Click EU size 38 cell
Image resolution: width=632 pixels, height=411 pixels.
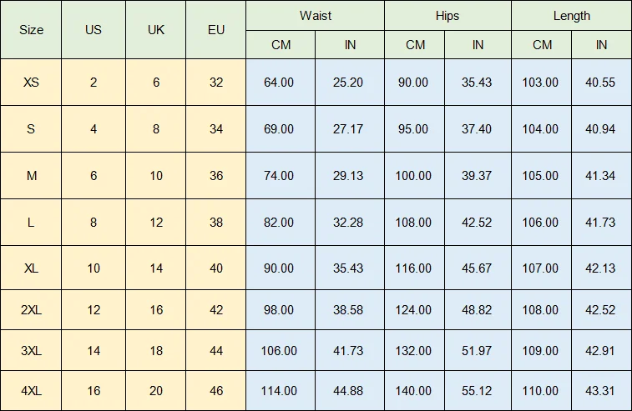[216, 223]
